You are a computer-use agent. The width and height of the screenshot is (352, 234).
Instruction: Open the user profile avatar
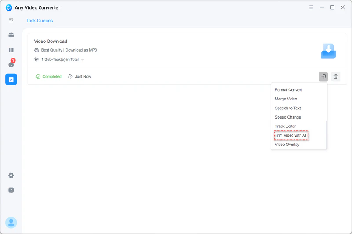click(11, 223)
